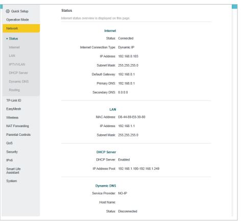Open Security settings
241x223 pixels.
click(12, 152)
